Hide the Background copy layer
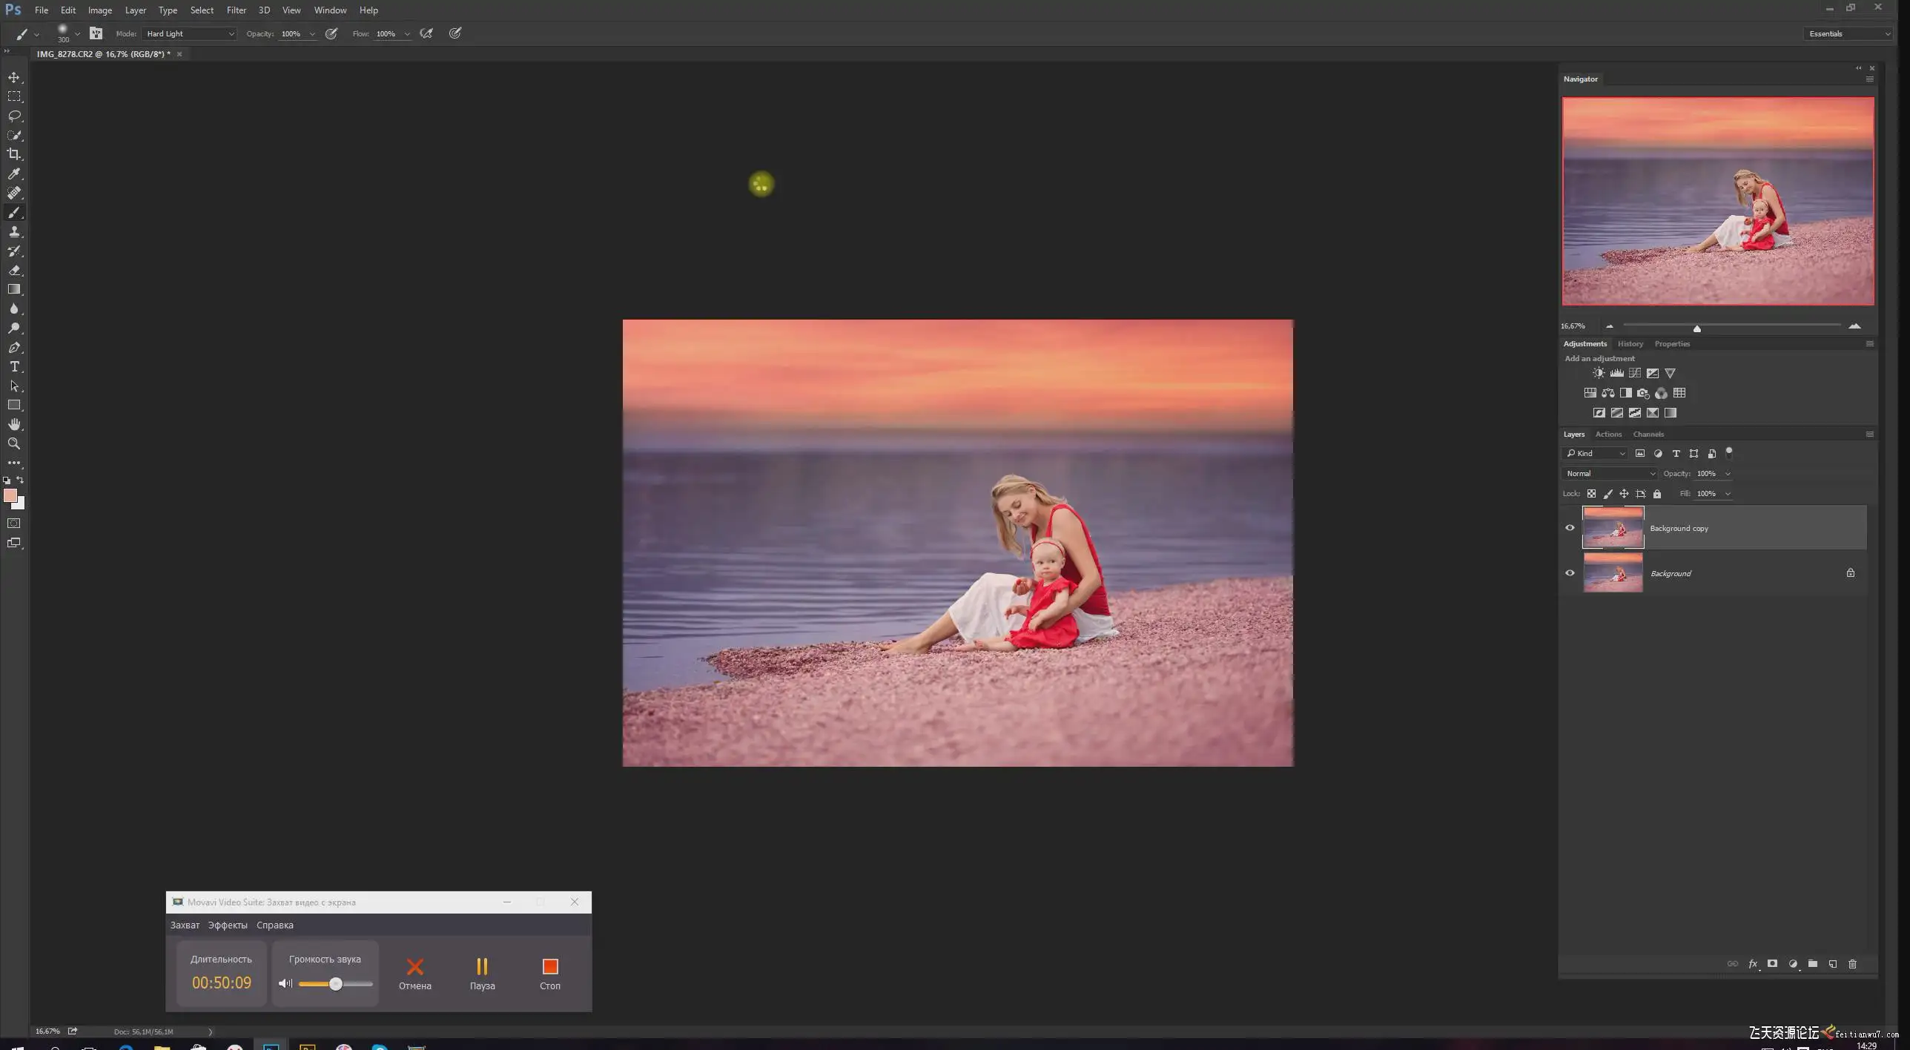Image resolution: width=1910 pixels, height=1050 pixels. [x=1570, y=528]
